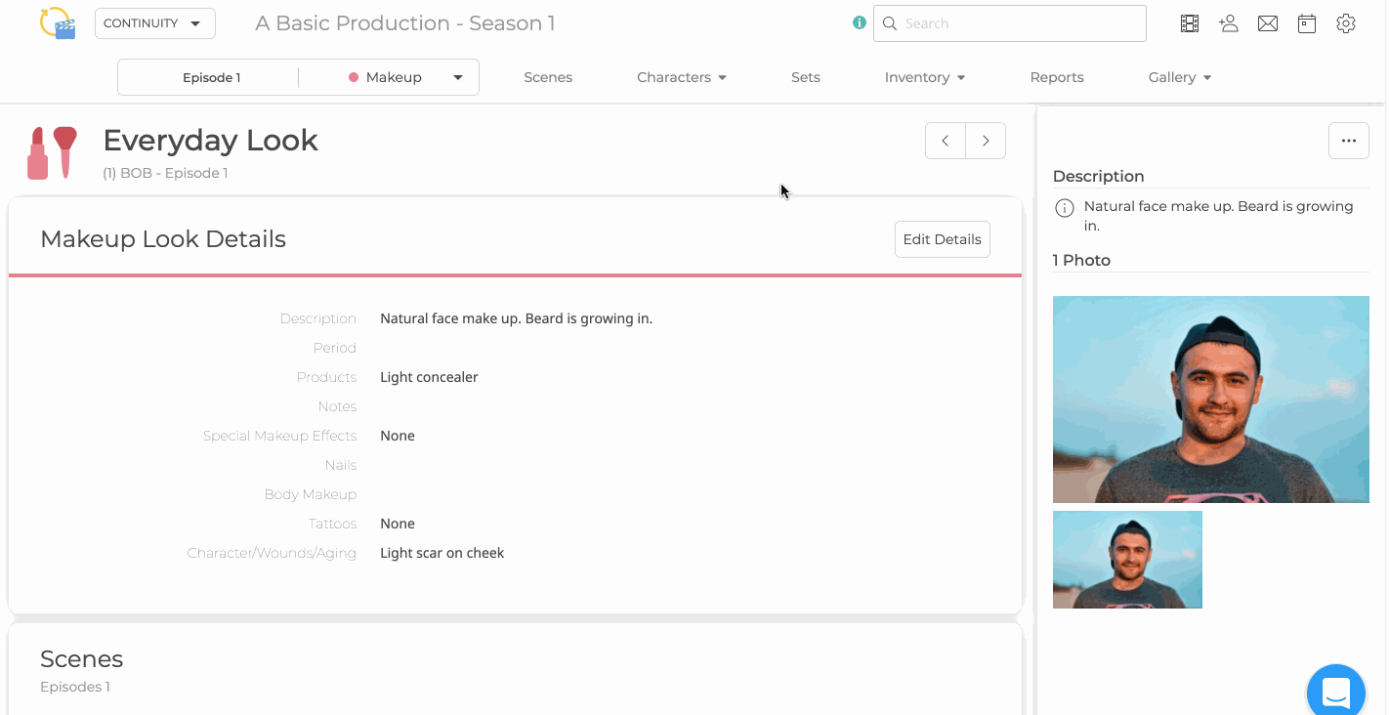1389x715 pixels.
Task: Click the app logo with clapperboard
Action: [x=58, y=22]
